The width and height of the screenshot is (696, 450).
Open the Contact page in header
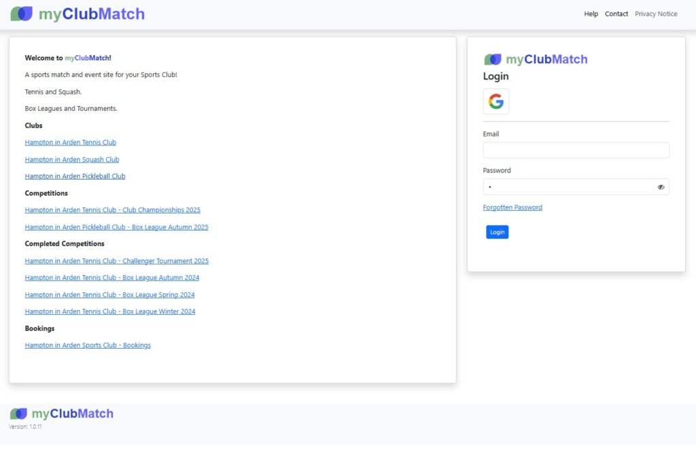[616, 14]
